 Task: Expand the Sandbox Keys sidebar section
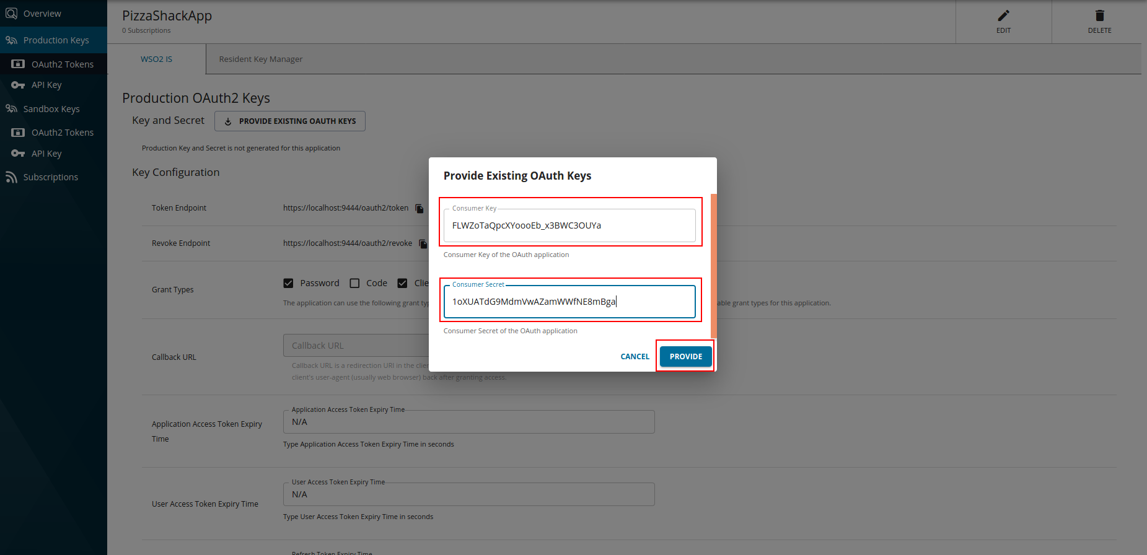51,109
